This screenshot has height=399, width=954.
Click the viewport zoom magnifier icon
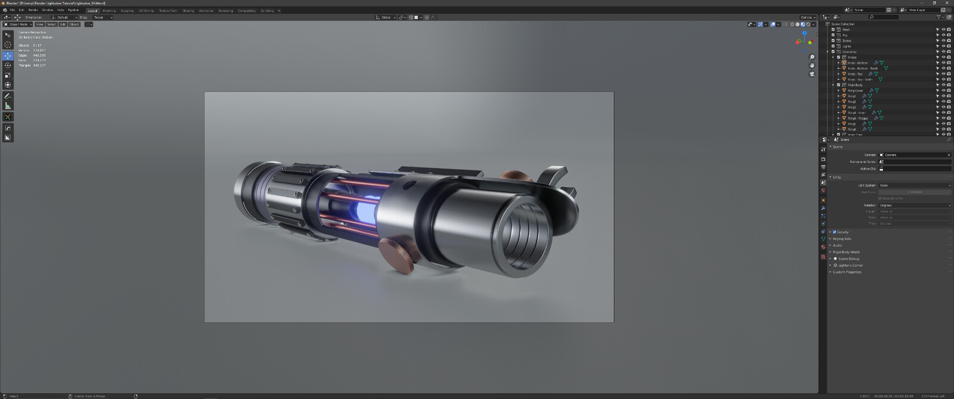[x=812, y=57]
